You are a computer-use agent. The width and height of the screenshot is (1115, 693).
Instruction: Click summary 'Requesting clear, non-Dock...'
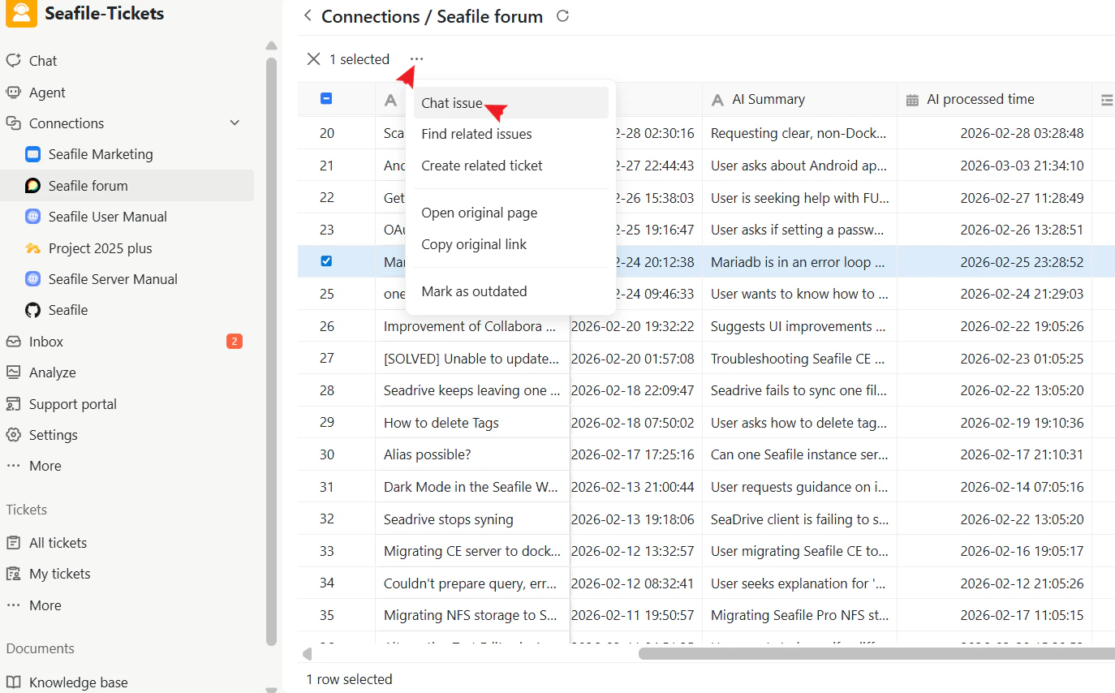coord(799,133)
